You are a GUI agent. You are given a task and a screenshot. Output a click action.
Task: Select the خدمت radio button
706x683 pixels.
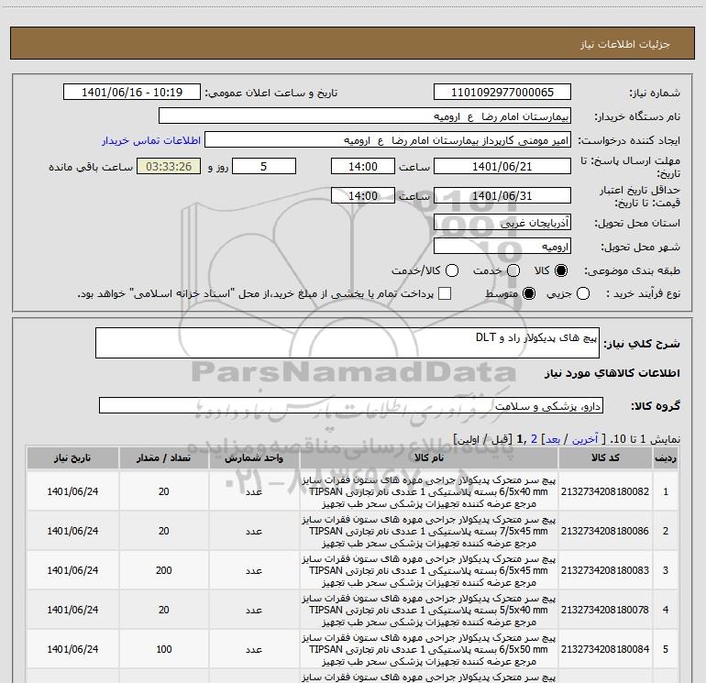[x=513, y=270]
